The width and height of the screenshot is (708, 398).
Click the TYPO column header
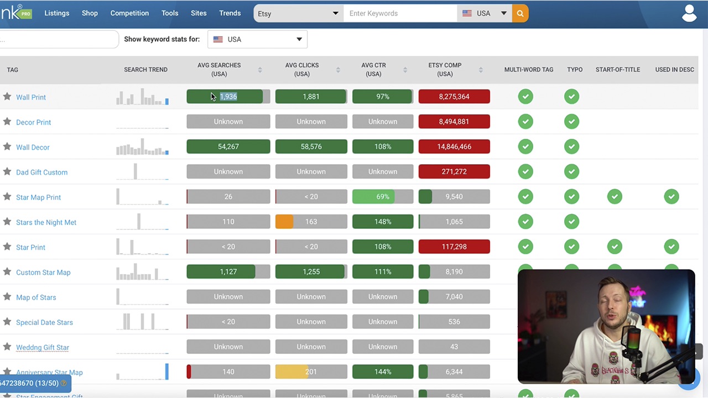575,70
